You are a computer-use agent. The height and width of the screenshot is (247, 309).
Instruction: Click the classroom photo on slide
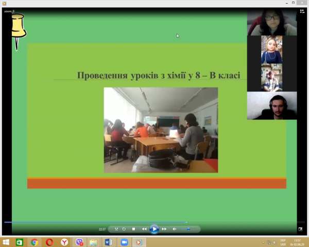click(161, 130)
